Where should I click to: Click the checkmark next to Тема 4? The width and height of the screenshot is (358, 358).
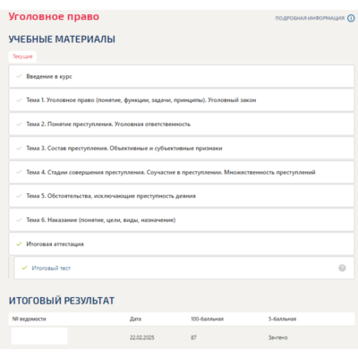tap(19, 172)
